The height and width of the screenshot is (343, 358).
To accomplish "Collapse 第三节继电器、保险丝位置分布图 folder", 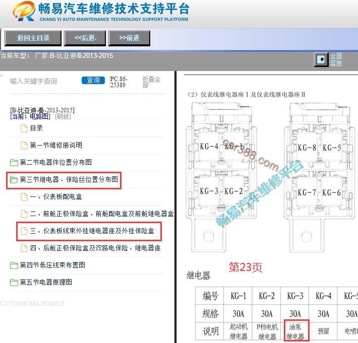I will point(69,179).
